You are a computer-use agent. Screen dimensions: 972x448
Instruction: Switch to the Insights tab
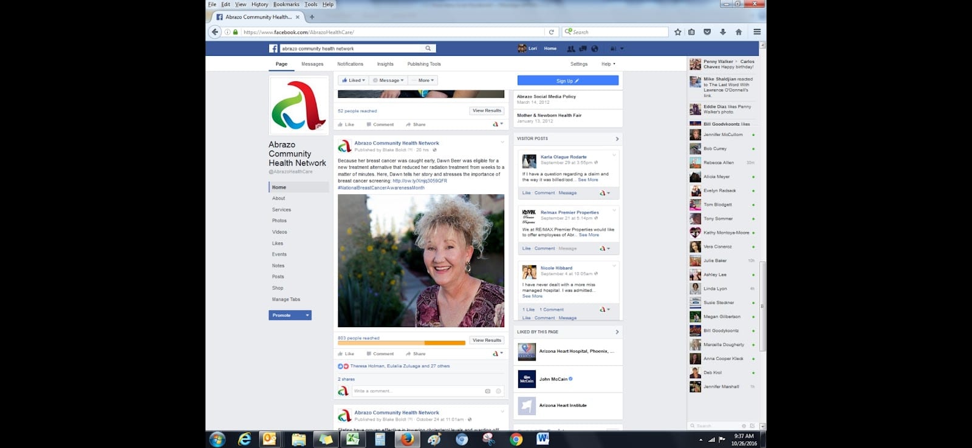[385, 64]
